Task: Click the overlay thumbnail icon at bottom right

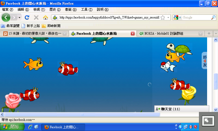Action: (x=208, y=121)
